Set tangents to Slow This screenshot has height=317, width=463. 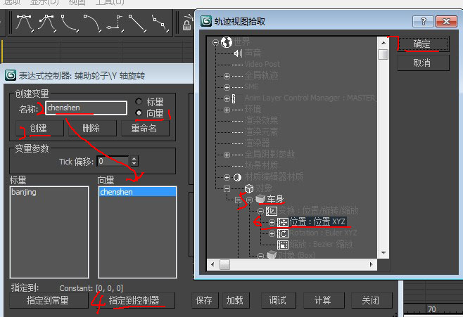(92, 23)
